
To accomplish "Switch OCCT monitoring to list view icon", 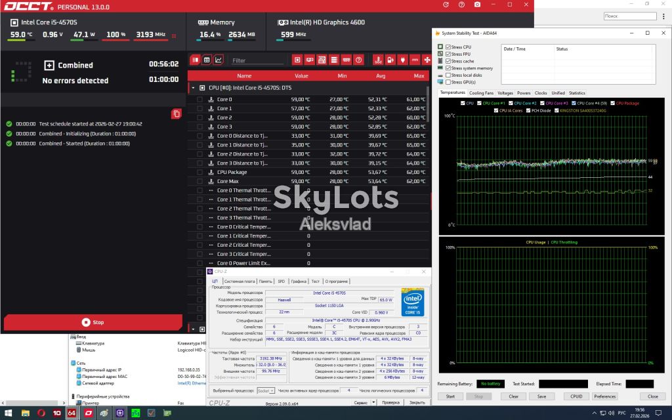I will click(x=195, y=60).
